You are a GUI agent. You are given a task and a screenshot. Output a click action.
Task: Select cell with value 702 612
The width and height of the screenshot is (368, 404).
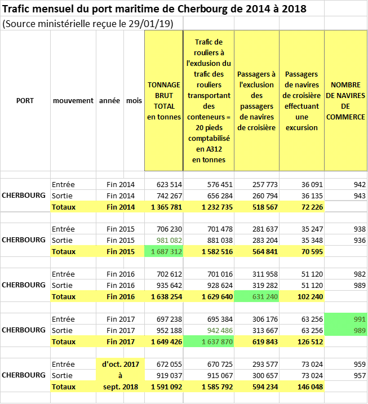pos(164,274)
